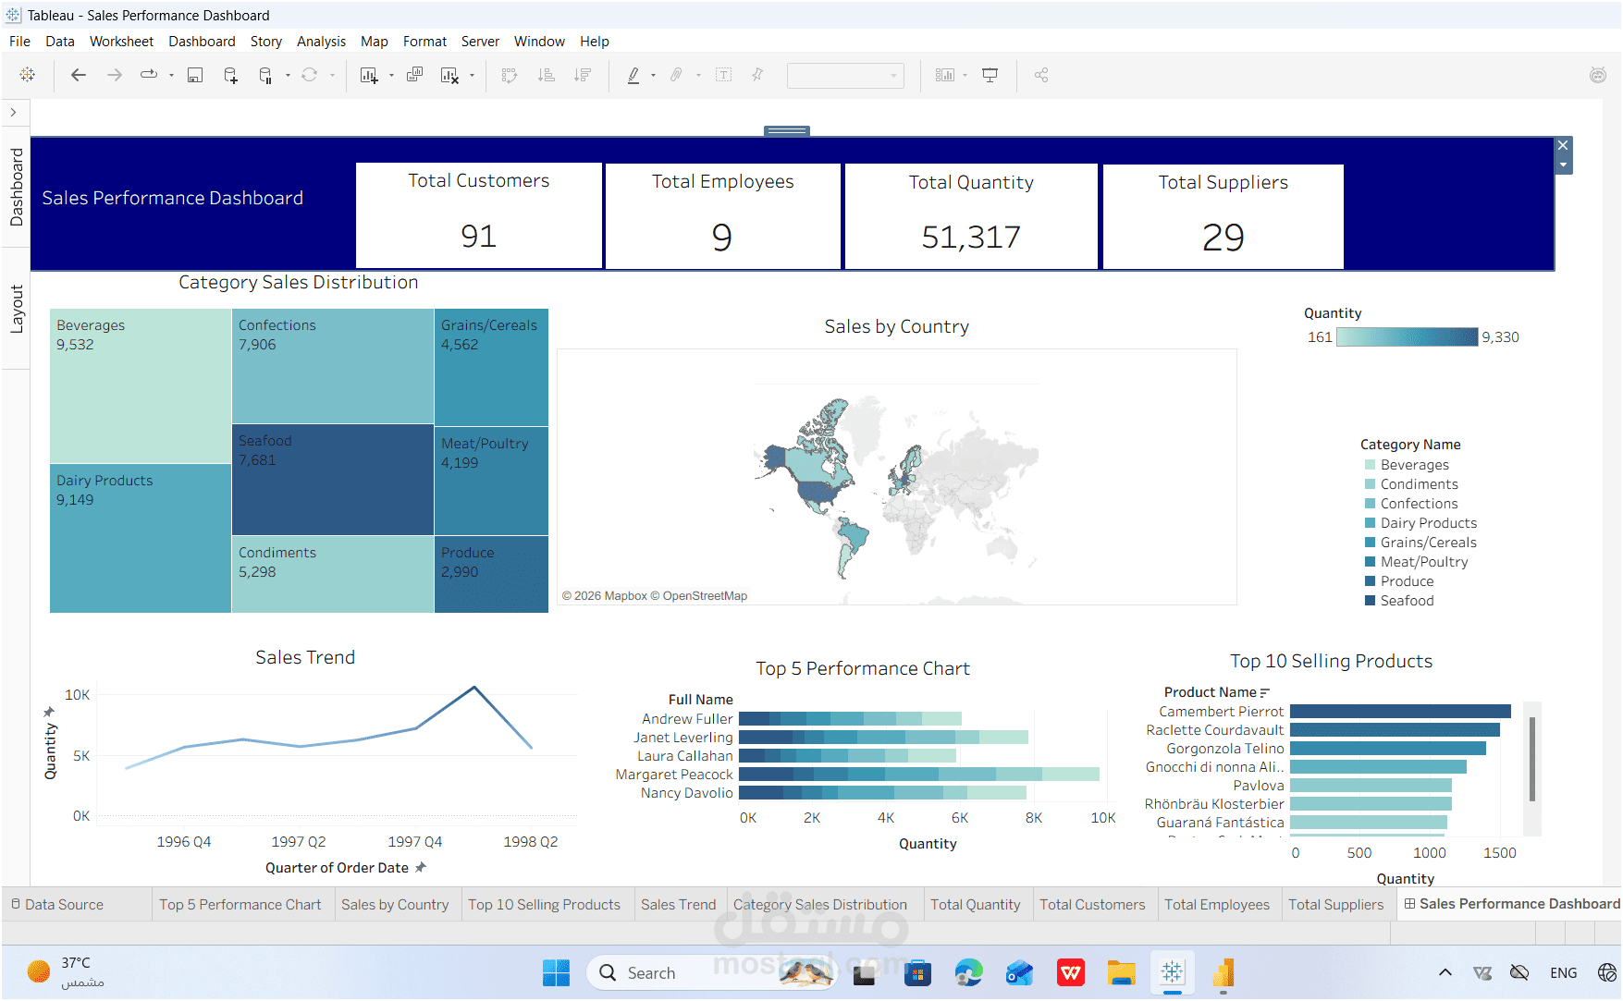
Task: Click the Quantity color gradient legend bar
Action: [x=1407, y=337]
